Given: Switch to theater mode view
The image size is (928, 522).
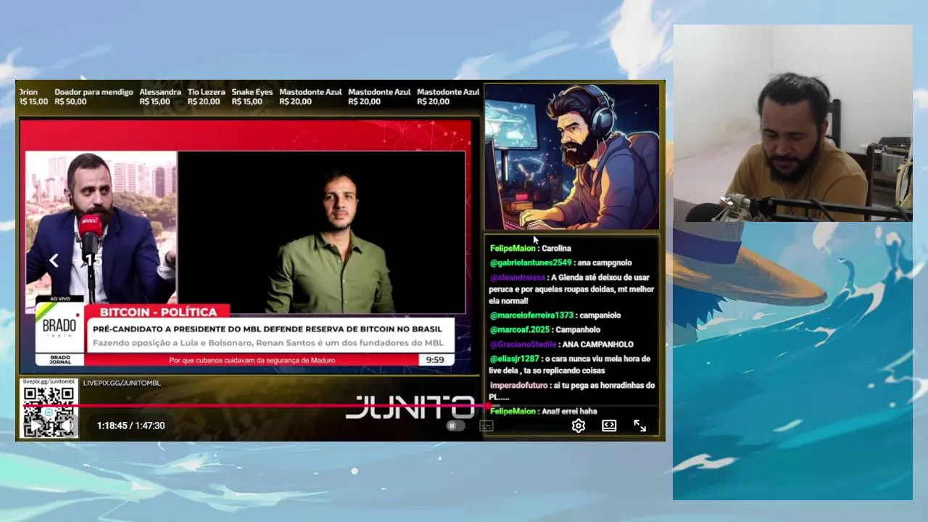Looking at the screenshot, I should (x=609, y=426).
